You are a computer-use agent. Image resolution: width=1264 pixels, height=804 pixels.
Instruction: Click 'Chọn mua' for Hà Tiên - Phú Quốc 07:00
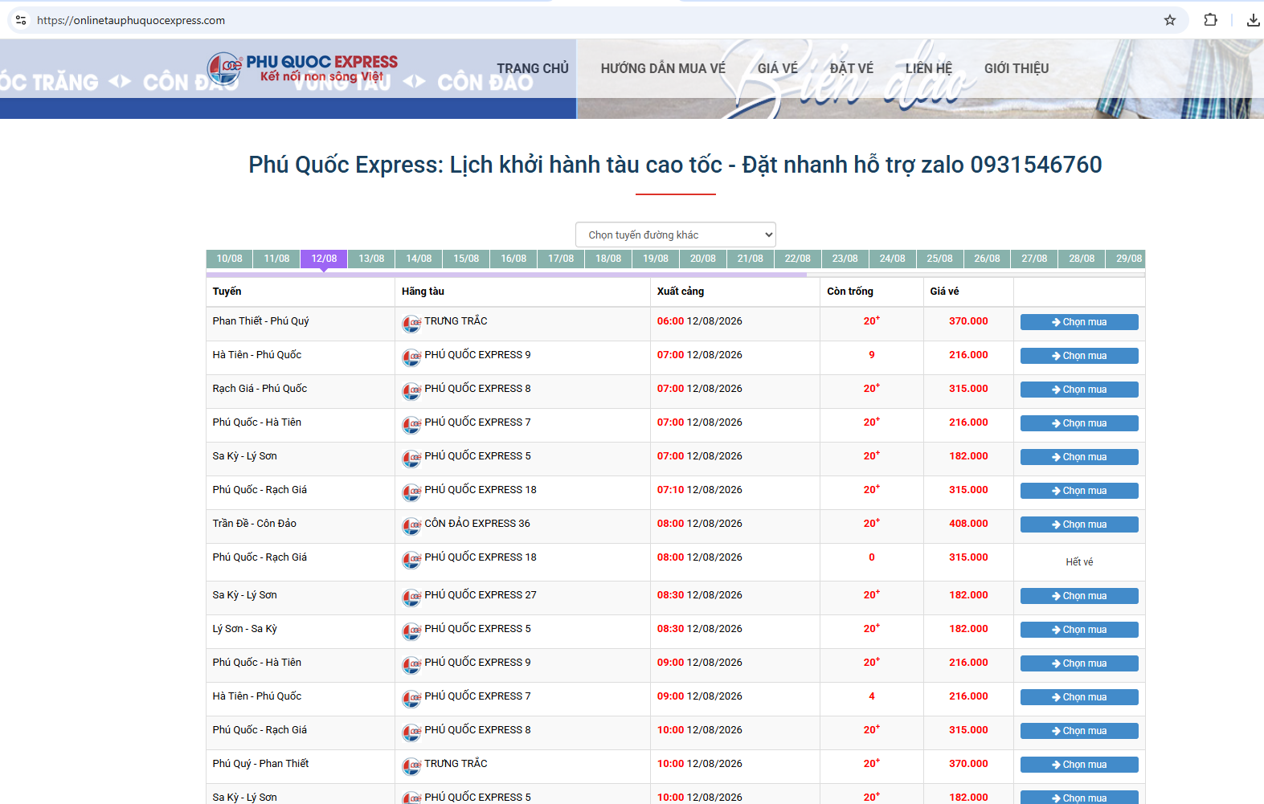pos(1079,356)
